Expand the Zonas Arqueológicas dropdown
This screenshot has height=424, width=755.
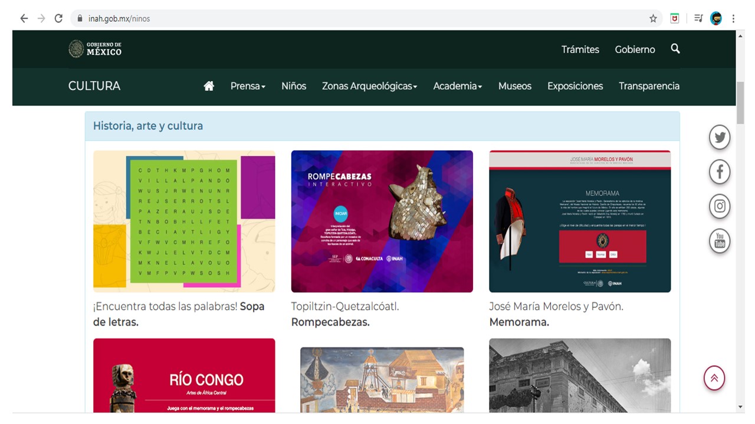pyautogui.click(x=370, y=86)
